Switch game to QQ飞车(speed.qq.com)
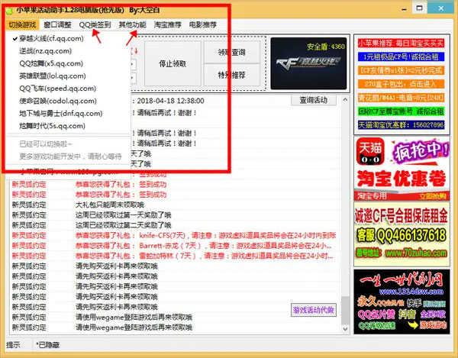 pyautogui.click(x=68, y=89)
